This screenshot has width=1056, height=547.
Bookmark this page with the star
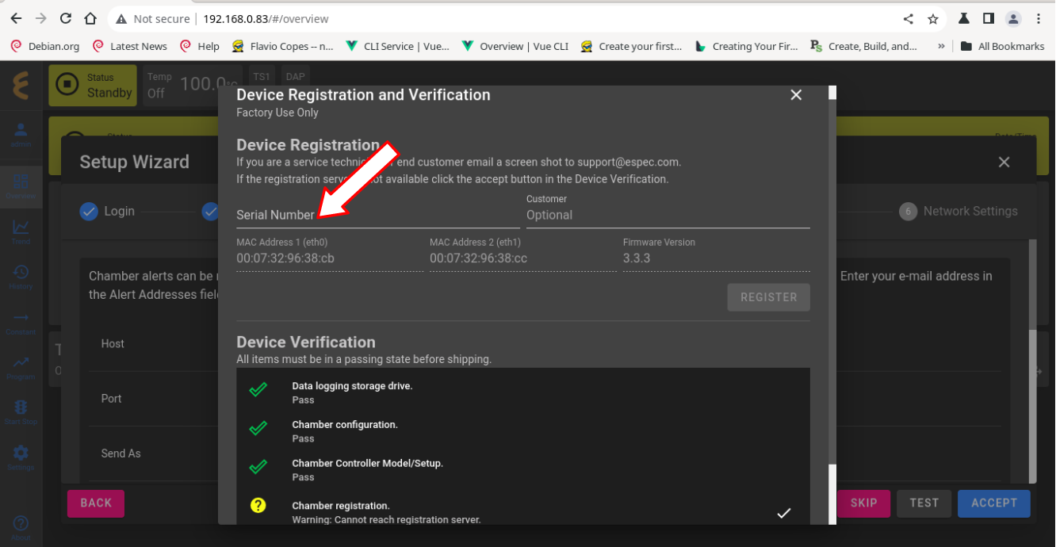point(933,18)
